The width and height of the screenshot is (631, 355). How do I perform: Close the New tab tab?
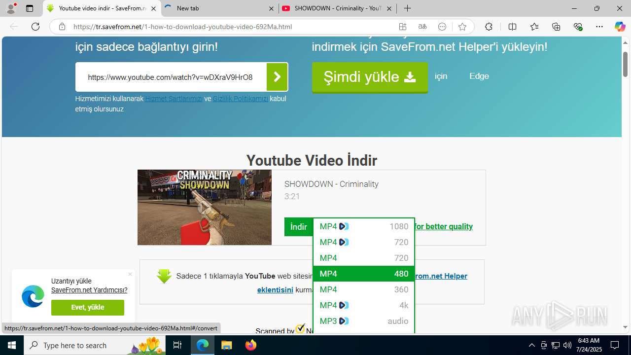pyautogui.click(x=272, y=8)
